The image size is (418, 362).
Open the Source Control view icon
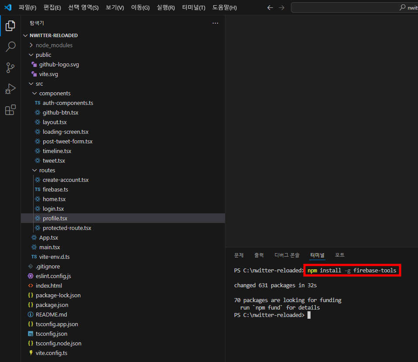[10, 68]
